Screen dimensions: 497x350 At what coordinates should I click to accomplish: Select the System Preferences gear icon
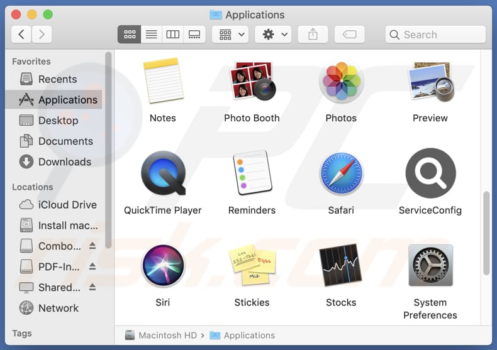point(430,265)
